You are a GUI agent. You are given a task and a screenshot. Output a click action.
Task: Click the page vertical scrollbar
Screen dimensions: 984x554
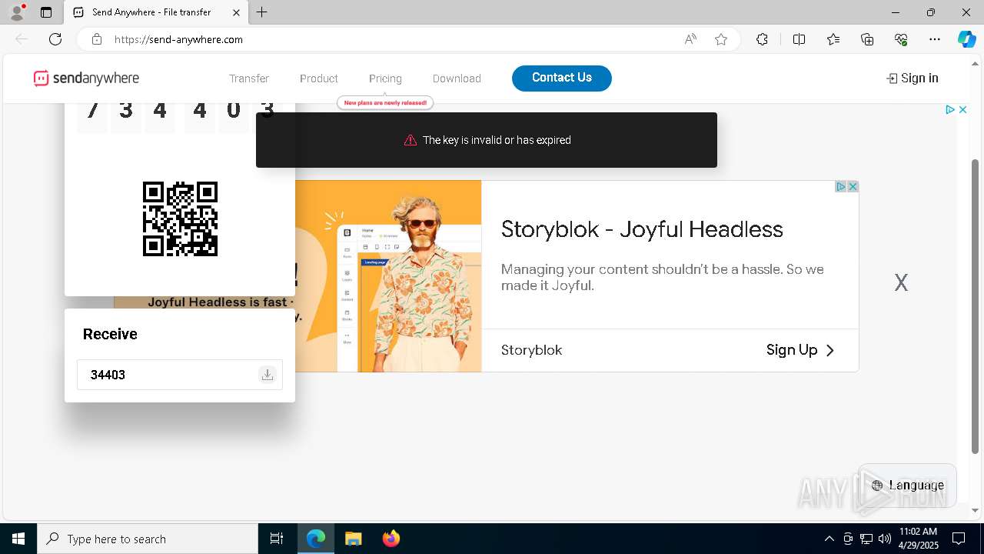click(x=976, y=308)
